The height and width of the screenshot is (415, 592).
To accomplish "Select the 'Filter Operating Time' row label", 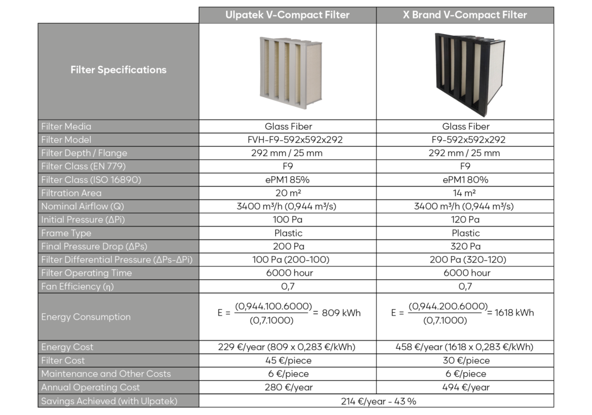I will click(x=87, y=273).
